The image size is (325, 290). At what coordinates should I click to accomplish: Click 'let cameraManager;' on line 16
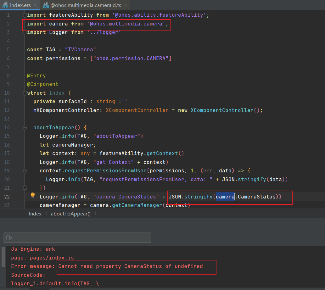(x=68, y=145)
